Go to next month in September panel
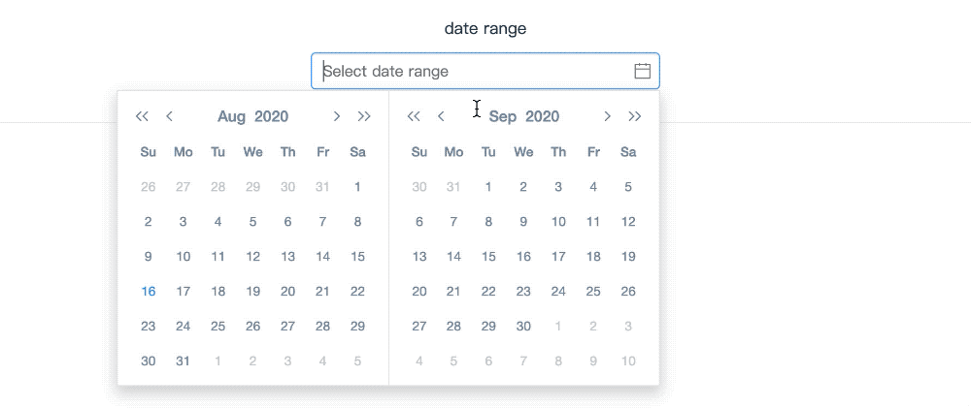Screen dimensions: 971x408 pyautogui.click(x=608, y=116)
